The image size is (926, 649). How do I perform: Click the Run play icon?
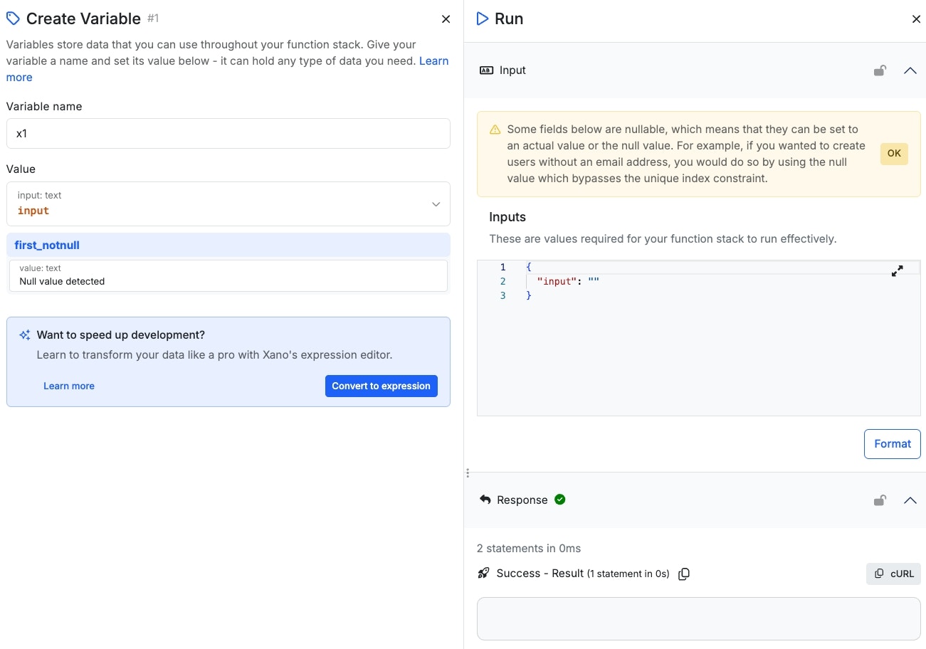483,19
